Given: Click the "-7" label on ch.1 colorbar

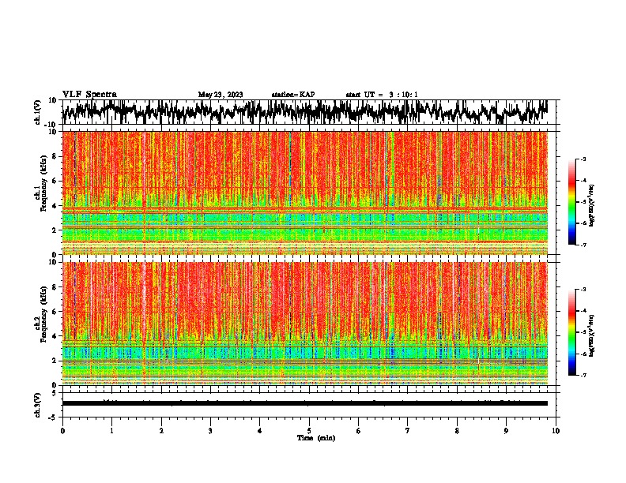Looking at the screenshot, I should coord(583,245).
